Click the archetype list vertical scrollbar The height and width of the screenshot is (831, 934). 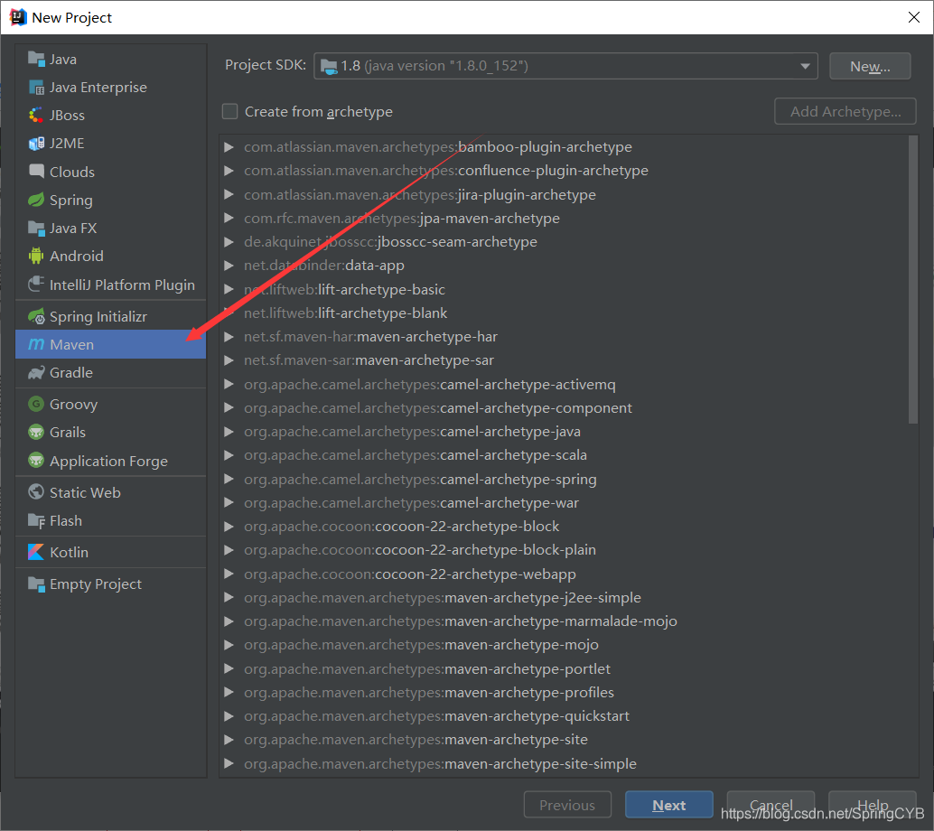click(913, 279)
